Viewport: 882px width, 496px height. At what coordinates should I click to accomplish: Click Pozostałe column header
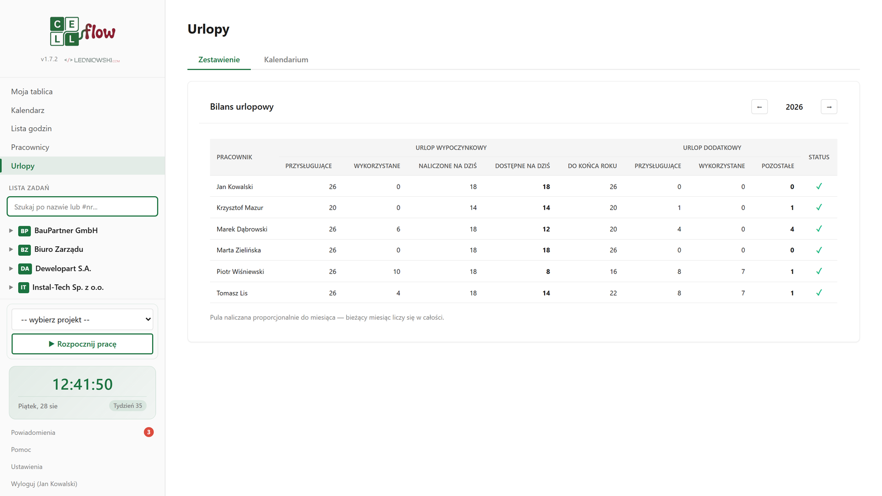pos(778,166)
